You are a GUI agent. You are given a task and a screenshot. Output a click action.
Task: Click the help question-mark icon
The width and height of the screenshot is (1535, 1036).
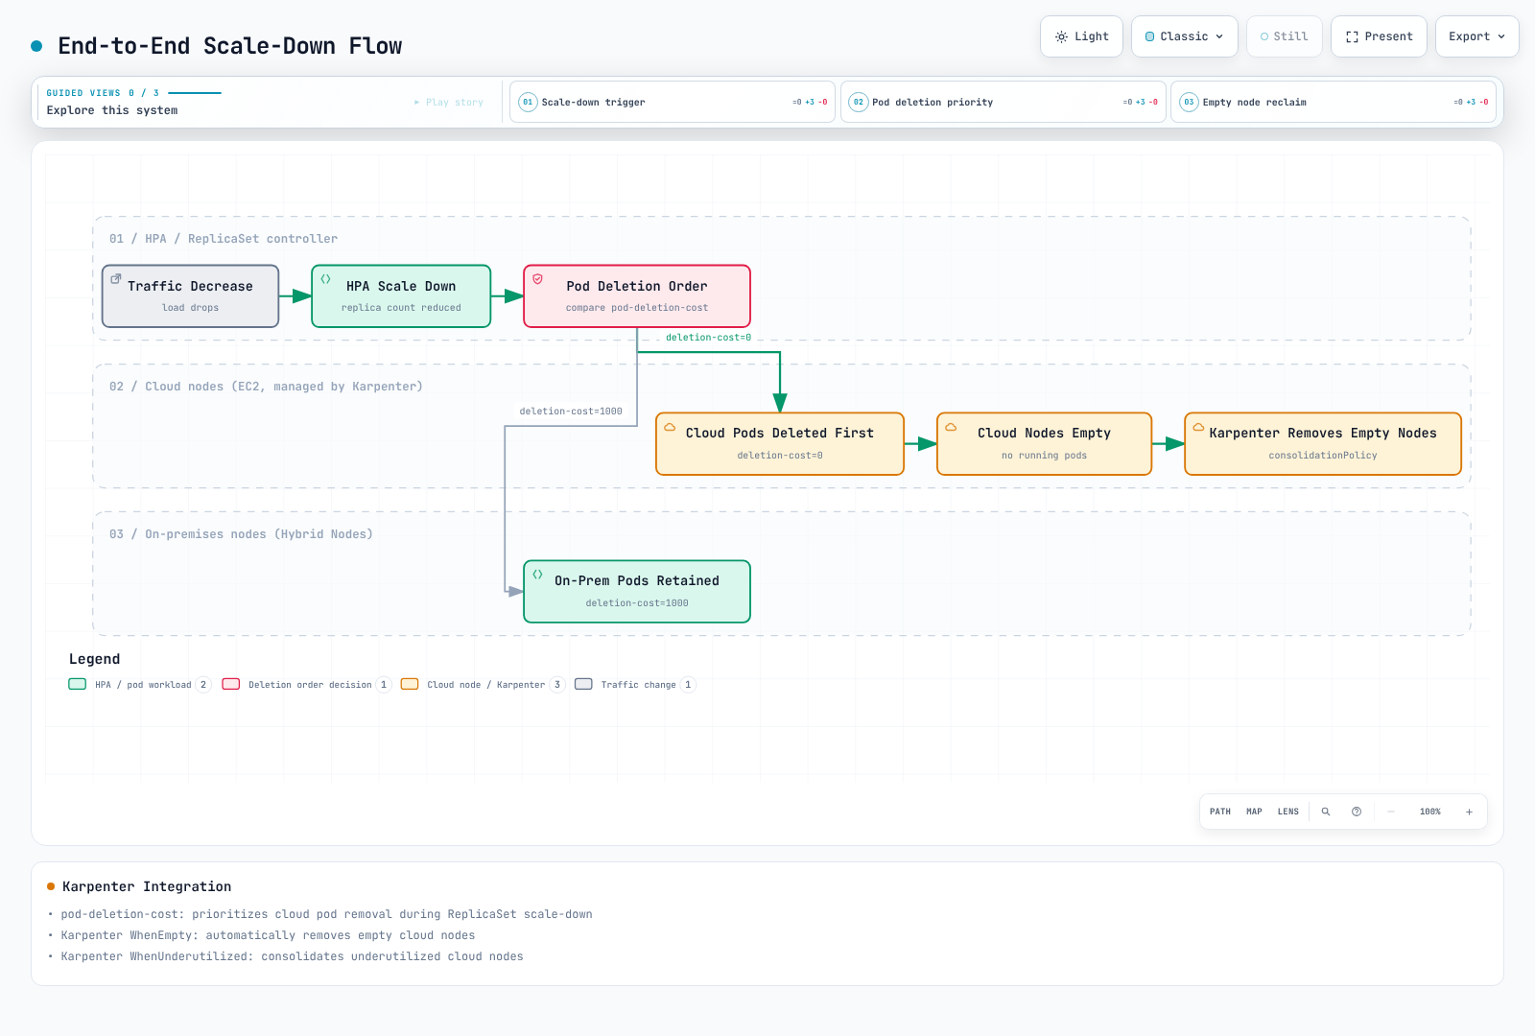pos(1357,812)
